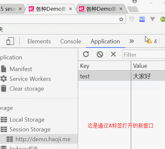Click the IndexedDB entry
This screenshot has height=149, width=165.
click(24, 147)
